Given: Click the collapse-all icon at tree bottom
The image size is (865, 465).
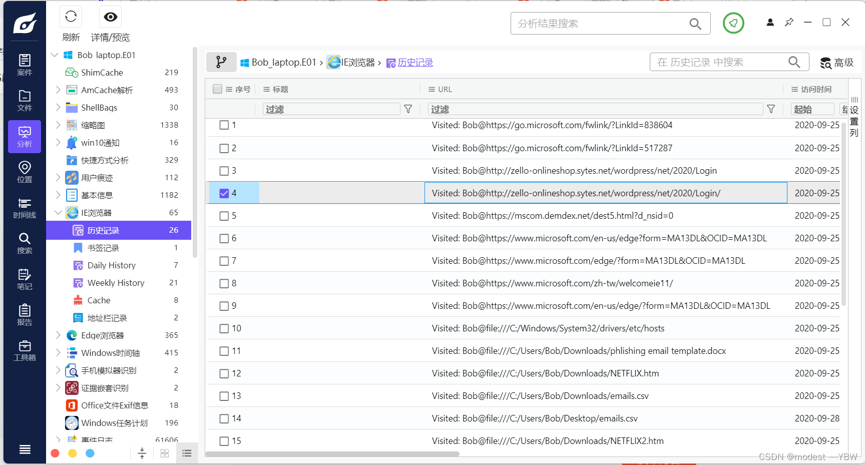Looking at the screenshot, I should click(x=142, y=453).
